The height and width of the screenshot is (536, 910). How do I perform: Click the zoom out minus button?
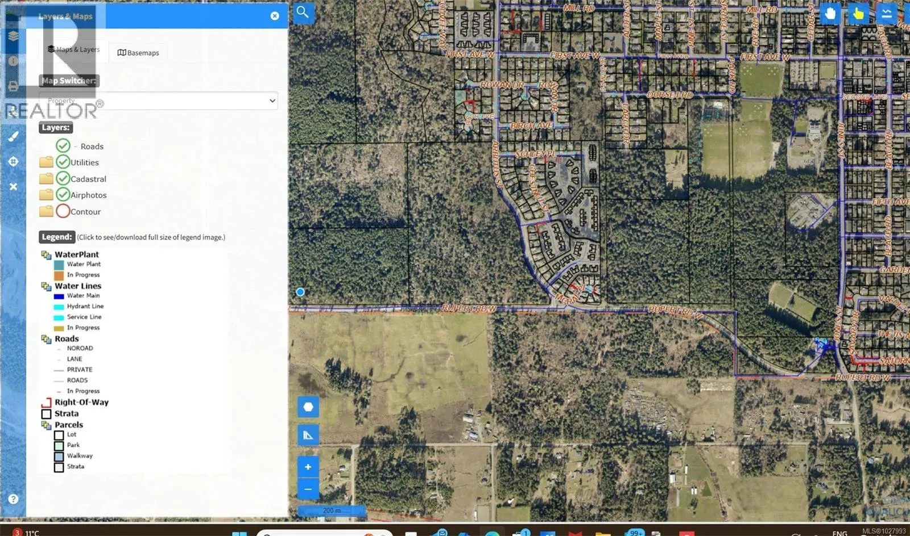308,489
